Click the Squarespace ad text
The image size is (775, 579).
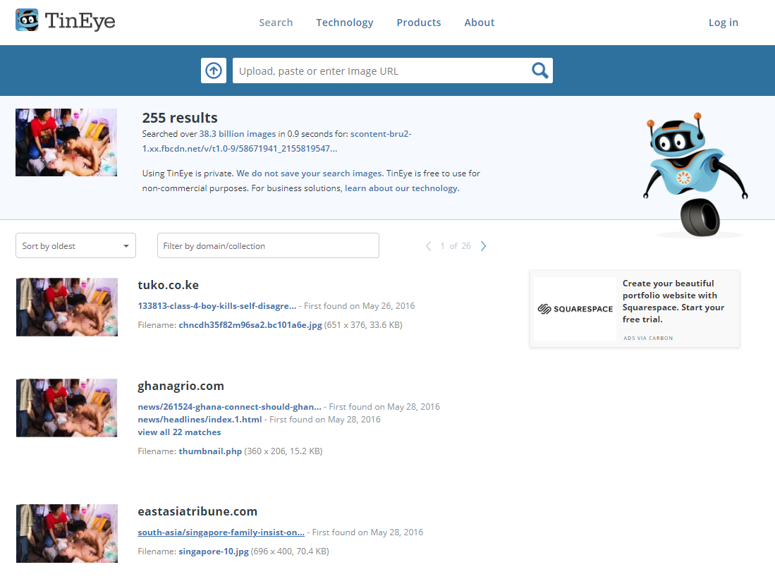point(673,301)
